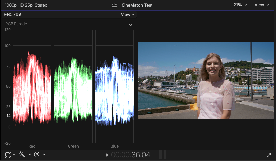Click the Red channel waveform in the parade
This screenshot has height=161, width=276.
(x=32, y=89)
